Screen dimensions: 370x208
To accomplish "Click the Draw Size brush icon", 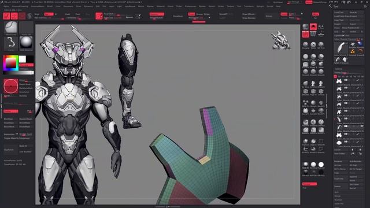I will point(99,16).
